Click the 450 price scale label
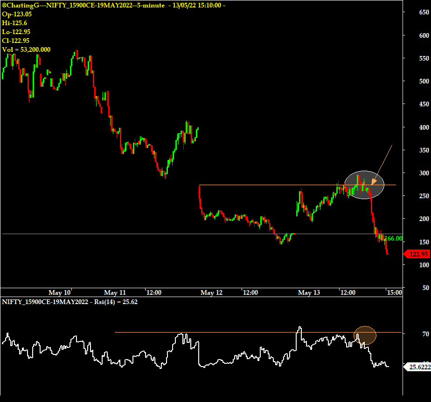 (x=424, y=104)
